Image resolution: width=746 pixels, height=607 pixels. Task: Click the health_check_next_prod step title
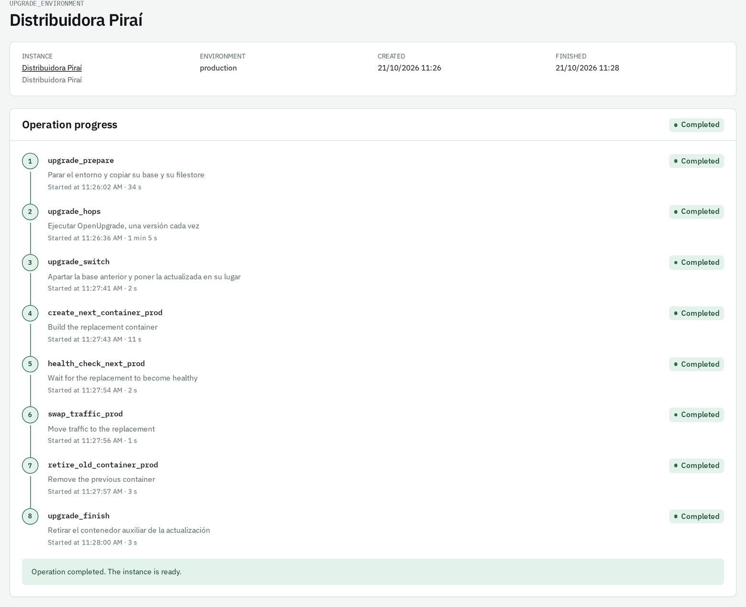(96, 364)
